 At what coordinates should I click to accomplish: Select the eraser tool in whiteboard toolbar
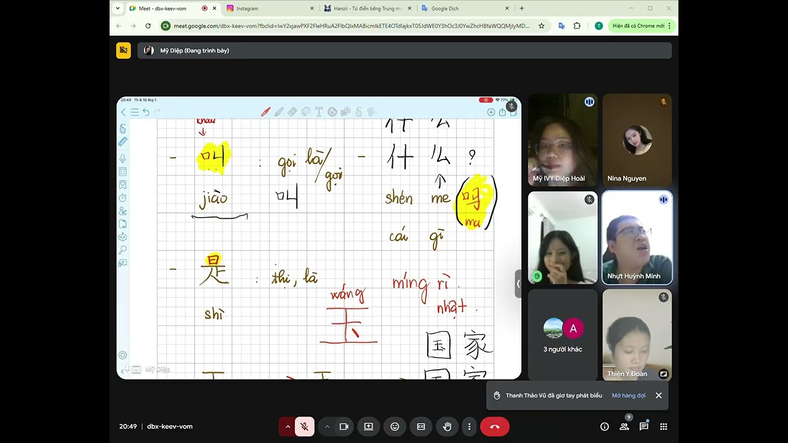pos(292,112)
